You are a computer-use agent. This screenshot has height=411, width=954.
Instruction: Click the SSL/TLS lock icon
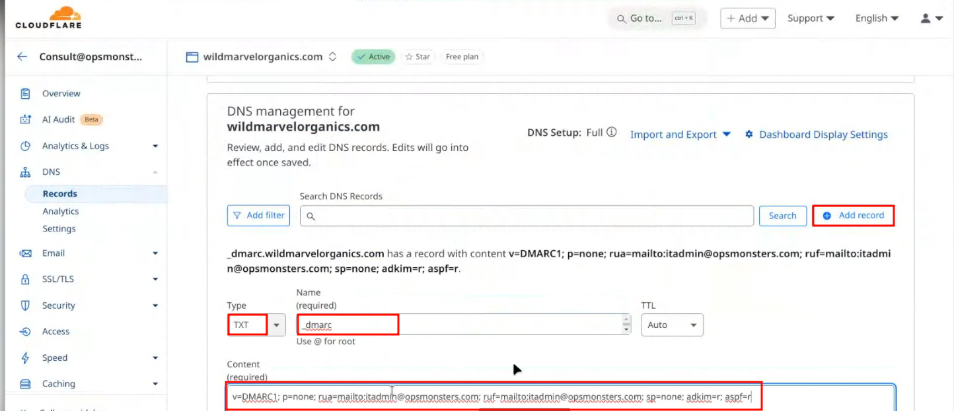coord(26,279)
